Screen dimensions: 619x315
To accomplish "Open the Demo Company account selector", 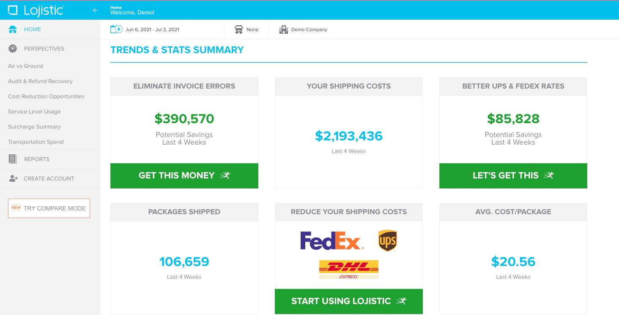I will click(x=309, y=30).
